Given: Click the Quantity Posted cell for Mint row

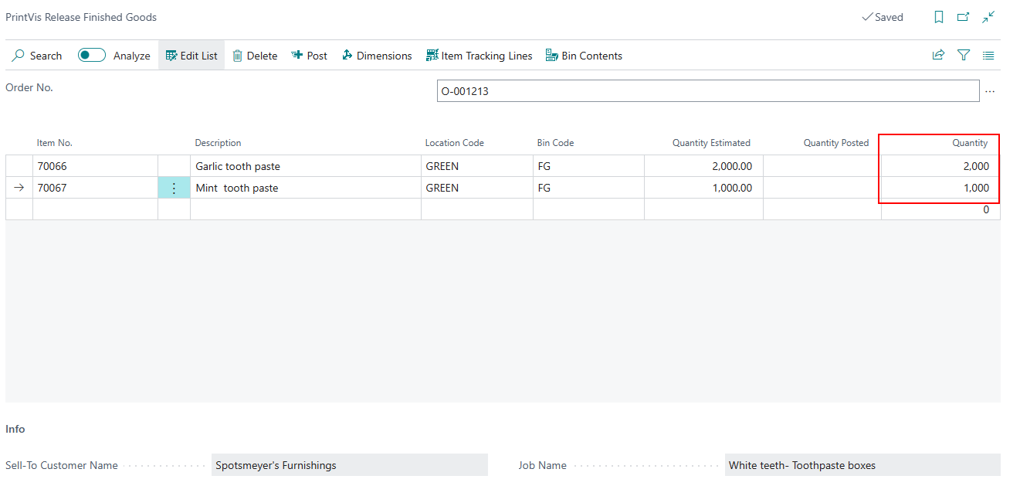Looking at the screenshot, I should pyautogui.click(x=822, y=188).
